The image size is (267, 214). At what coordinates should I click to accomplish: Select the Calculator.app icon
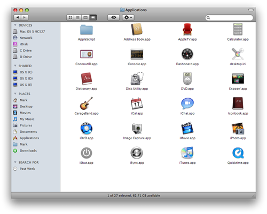point(238,29)
